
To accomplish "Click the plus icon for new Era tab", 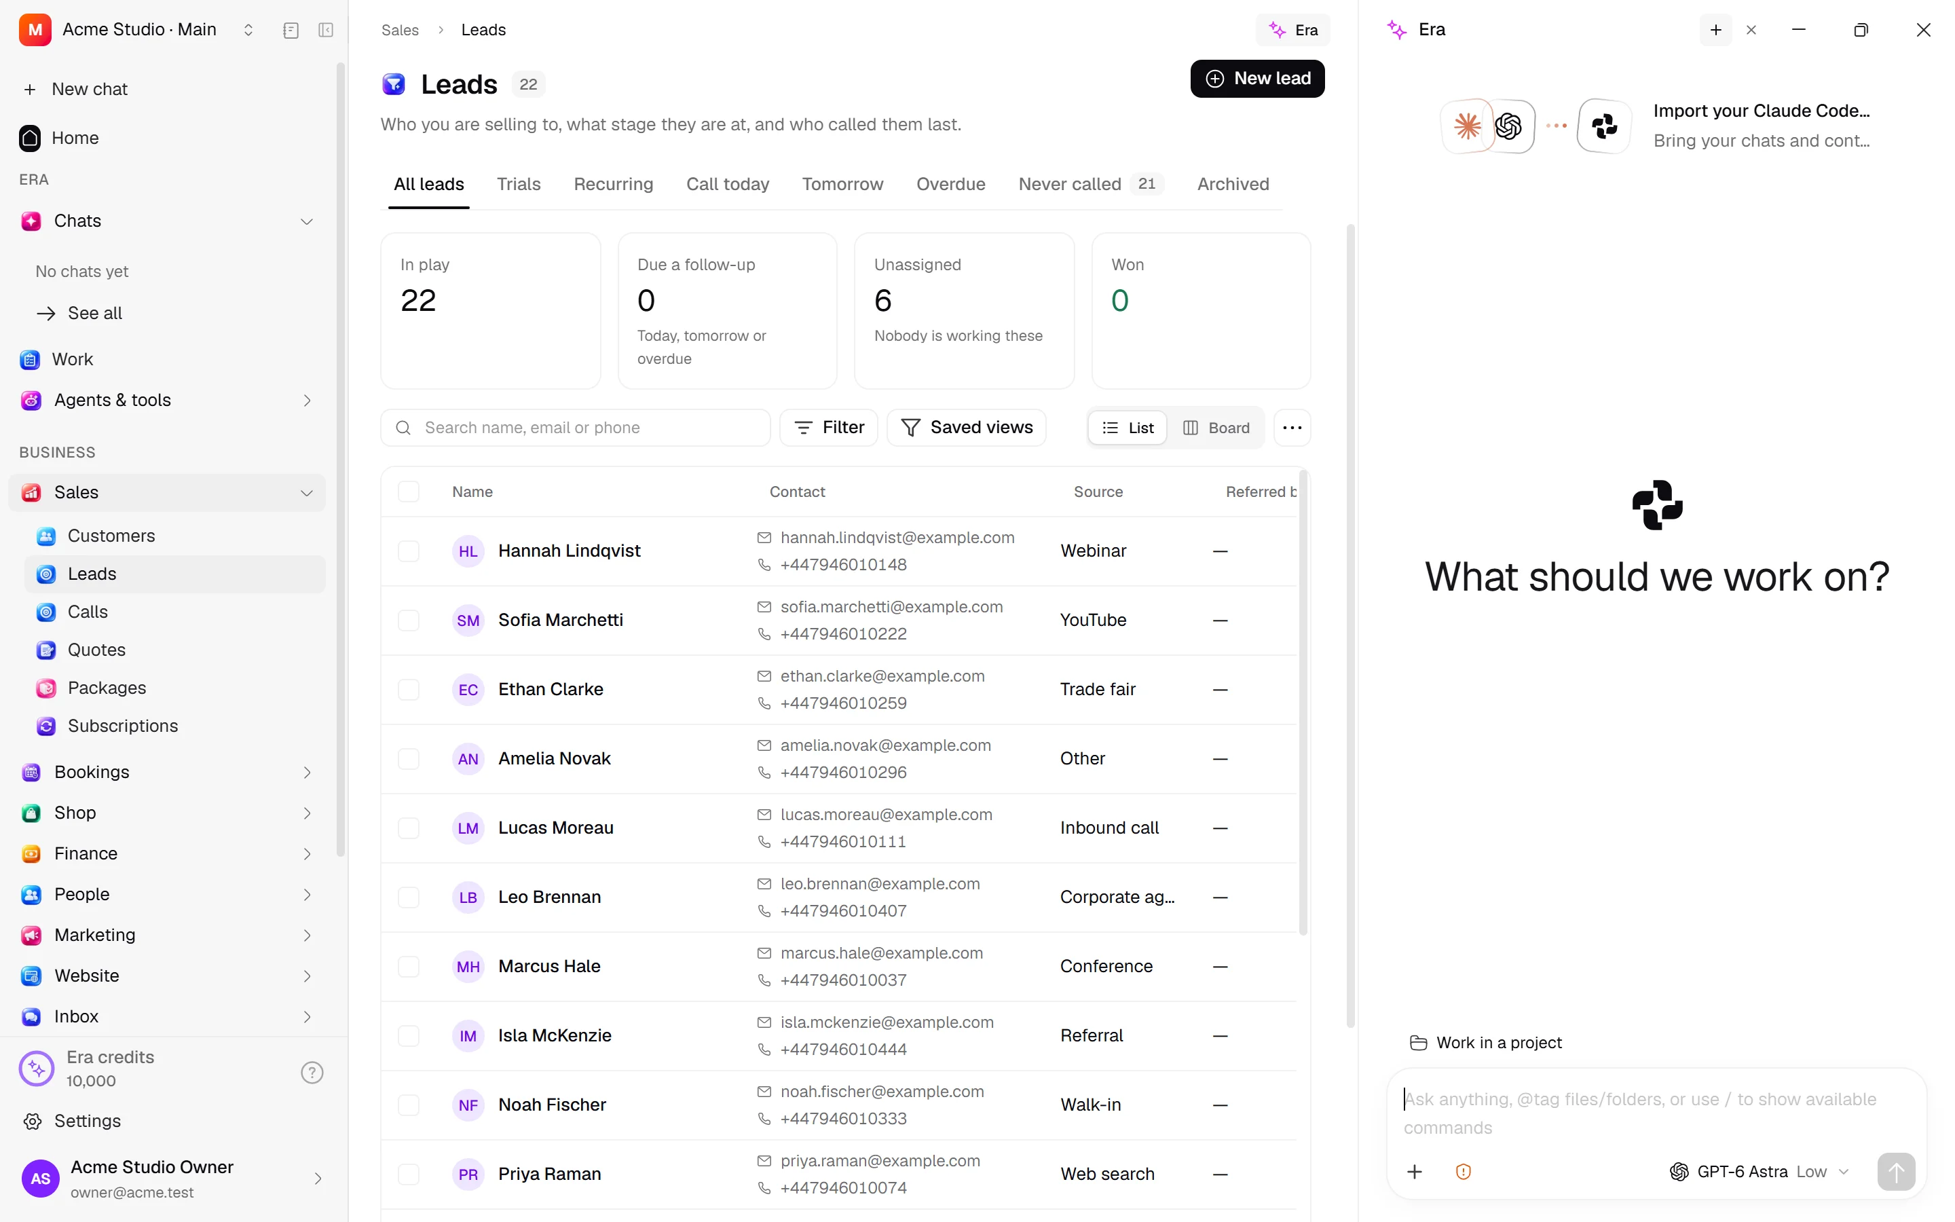I will (1715, 30).
